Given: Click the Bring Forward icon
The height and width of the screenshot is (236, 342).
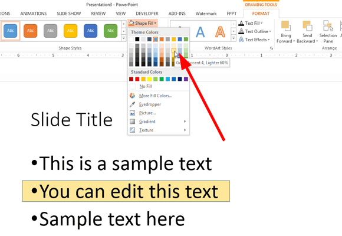Looking at the screenshot, I should 286,26.
